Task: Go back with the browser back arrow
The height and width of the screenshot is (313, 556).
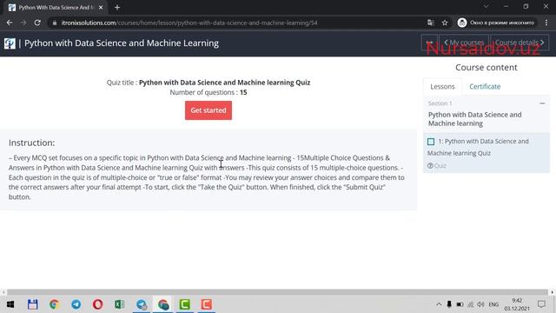Action: click(x=10, y=23)
